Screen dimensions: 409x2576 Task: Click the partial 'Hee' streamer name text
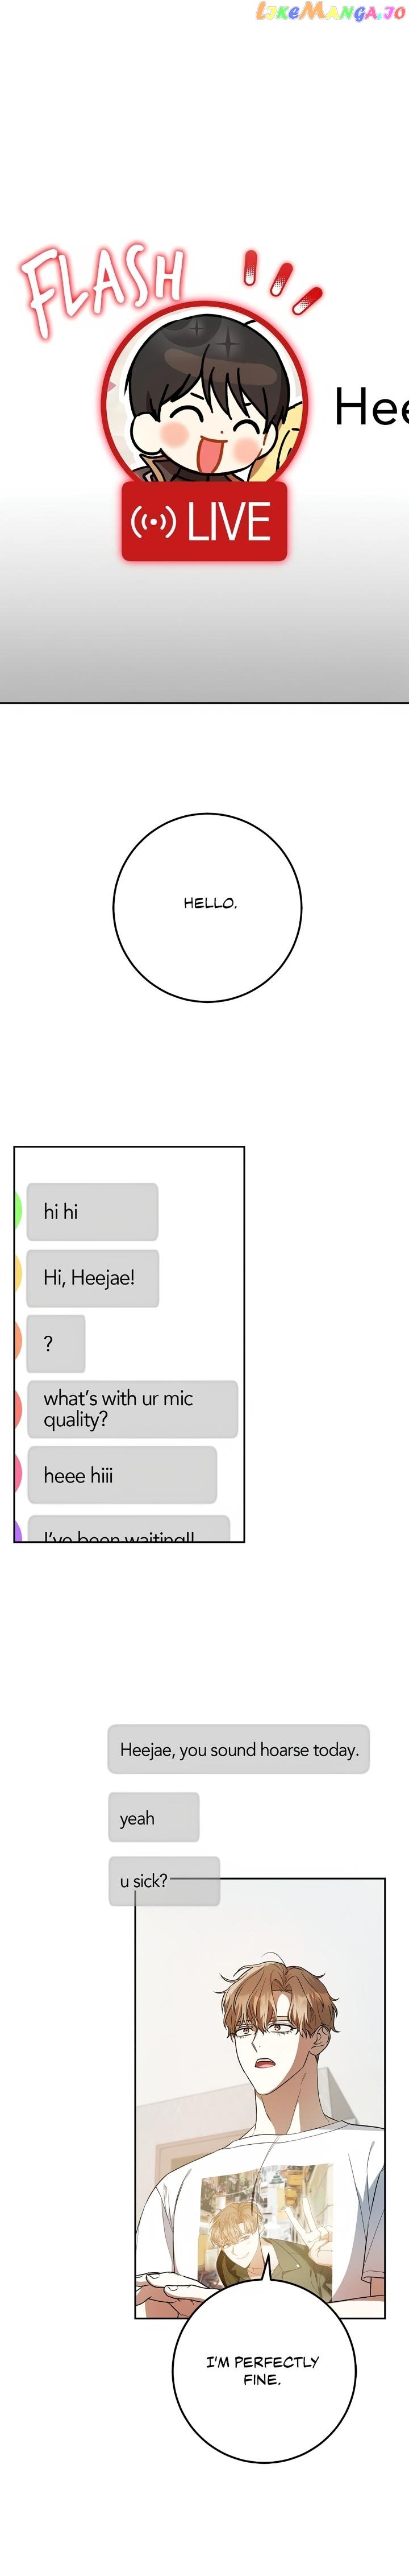(371, 407)
